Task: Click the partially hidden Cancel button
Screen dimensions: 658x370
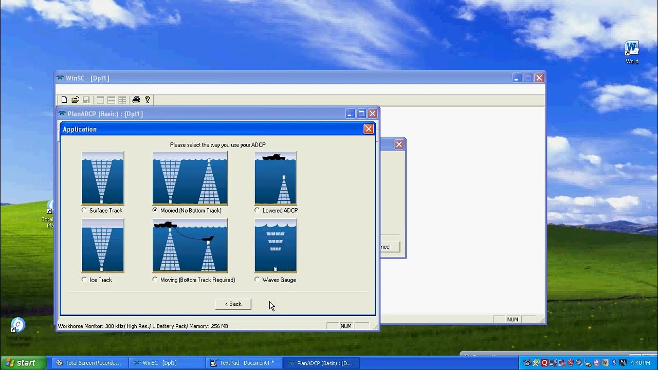Action: pyautogui.click(x=389, y=247)
